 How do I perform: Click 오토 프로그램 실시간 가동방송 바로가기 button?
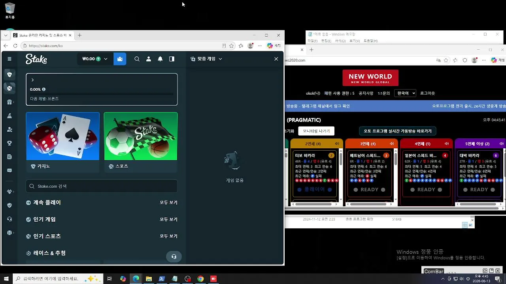pyautogui.click(x=398, y=131)
